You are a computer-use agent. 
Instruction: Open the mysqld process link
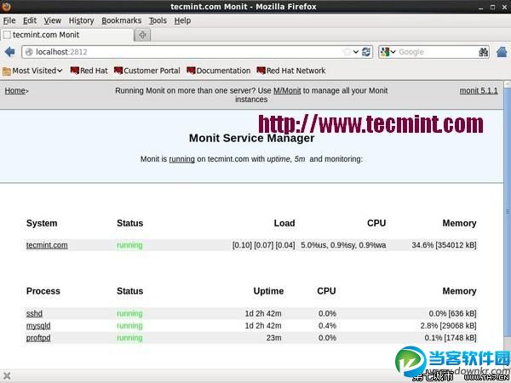(x=38, y=326)
